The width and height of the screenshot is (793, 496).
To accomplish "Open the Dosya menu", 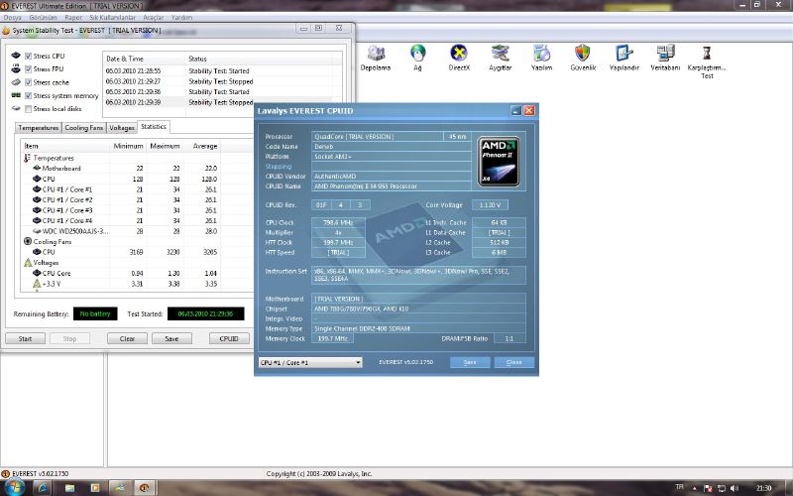I will (x=13, y=17).
